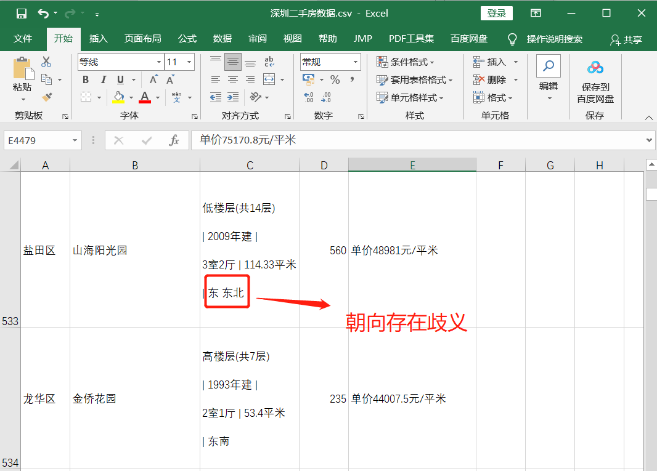Increase indent in cell

coord(232,97)
